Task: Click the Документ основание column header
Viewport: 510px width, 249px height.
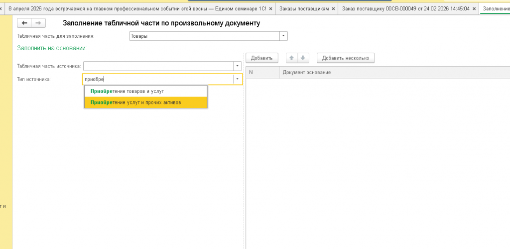Action: [306, 73]
